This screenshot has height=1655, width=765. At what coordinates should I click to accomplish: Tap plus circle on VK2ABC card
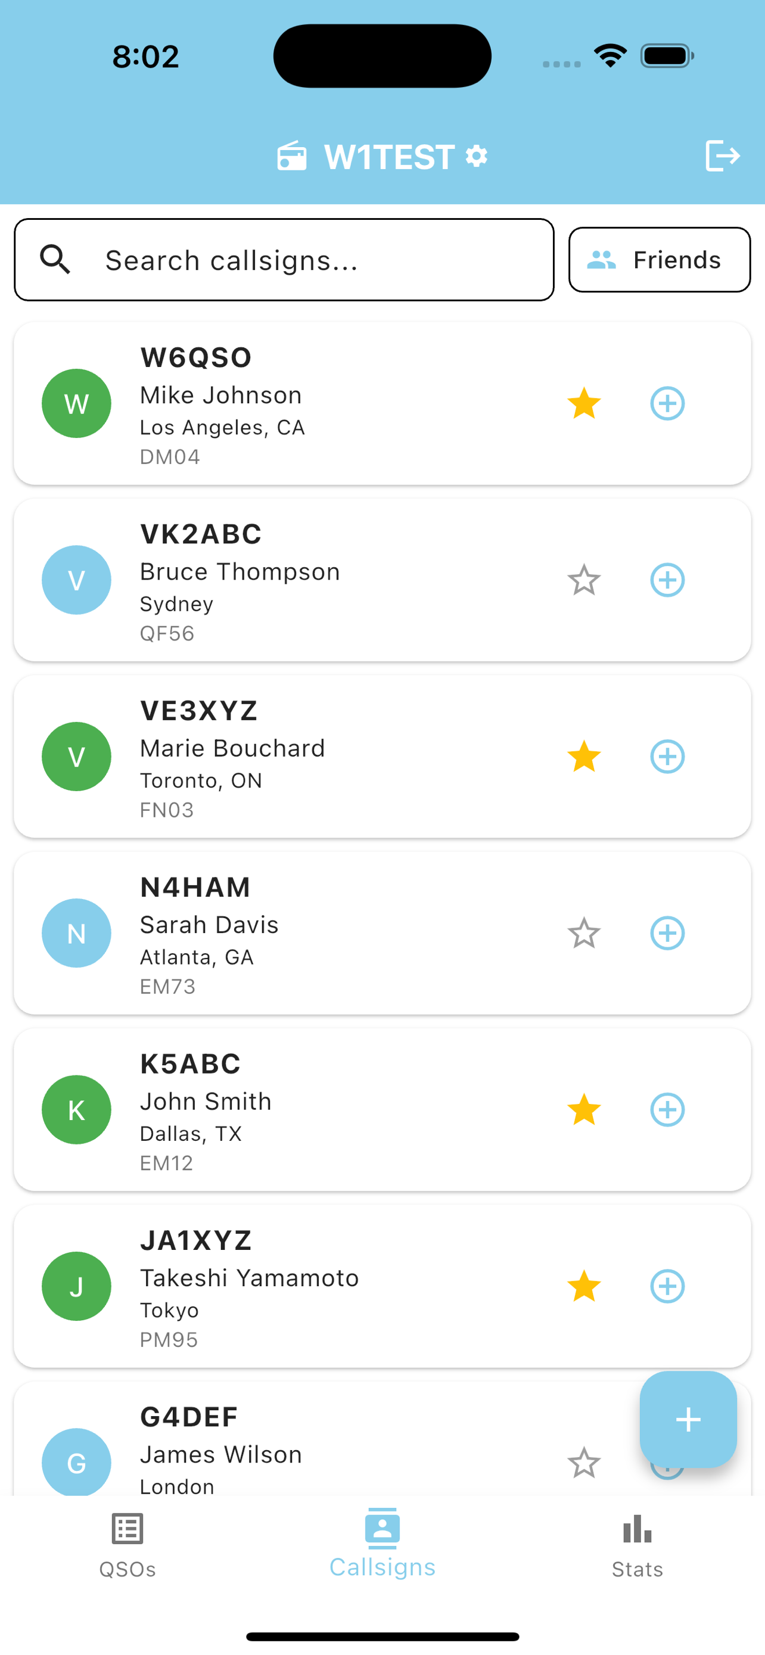click(x=667, y=580)
